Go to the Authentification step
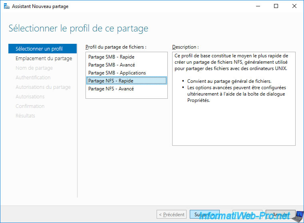 click(x=33, y=78)
